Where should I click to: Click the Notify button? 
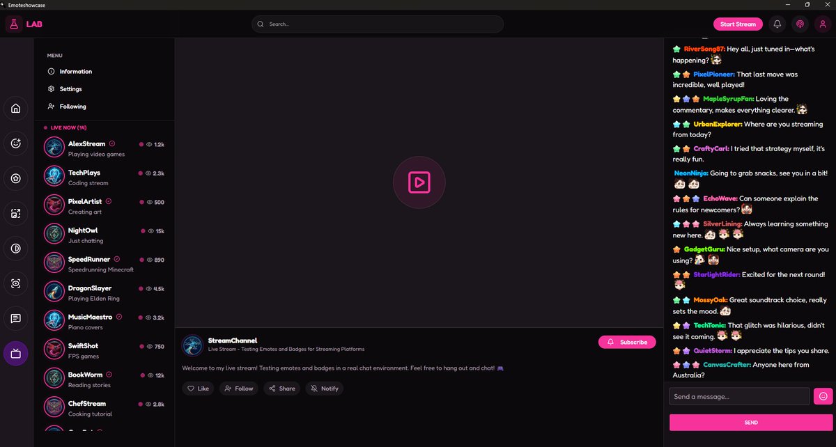click(325, 389)
